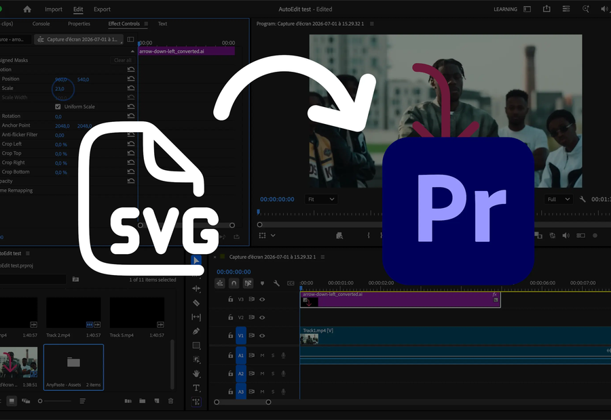Toggle insert sequences as nests button

coord(220,283)
